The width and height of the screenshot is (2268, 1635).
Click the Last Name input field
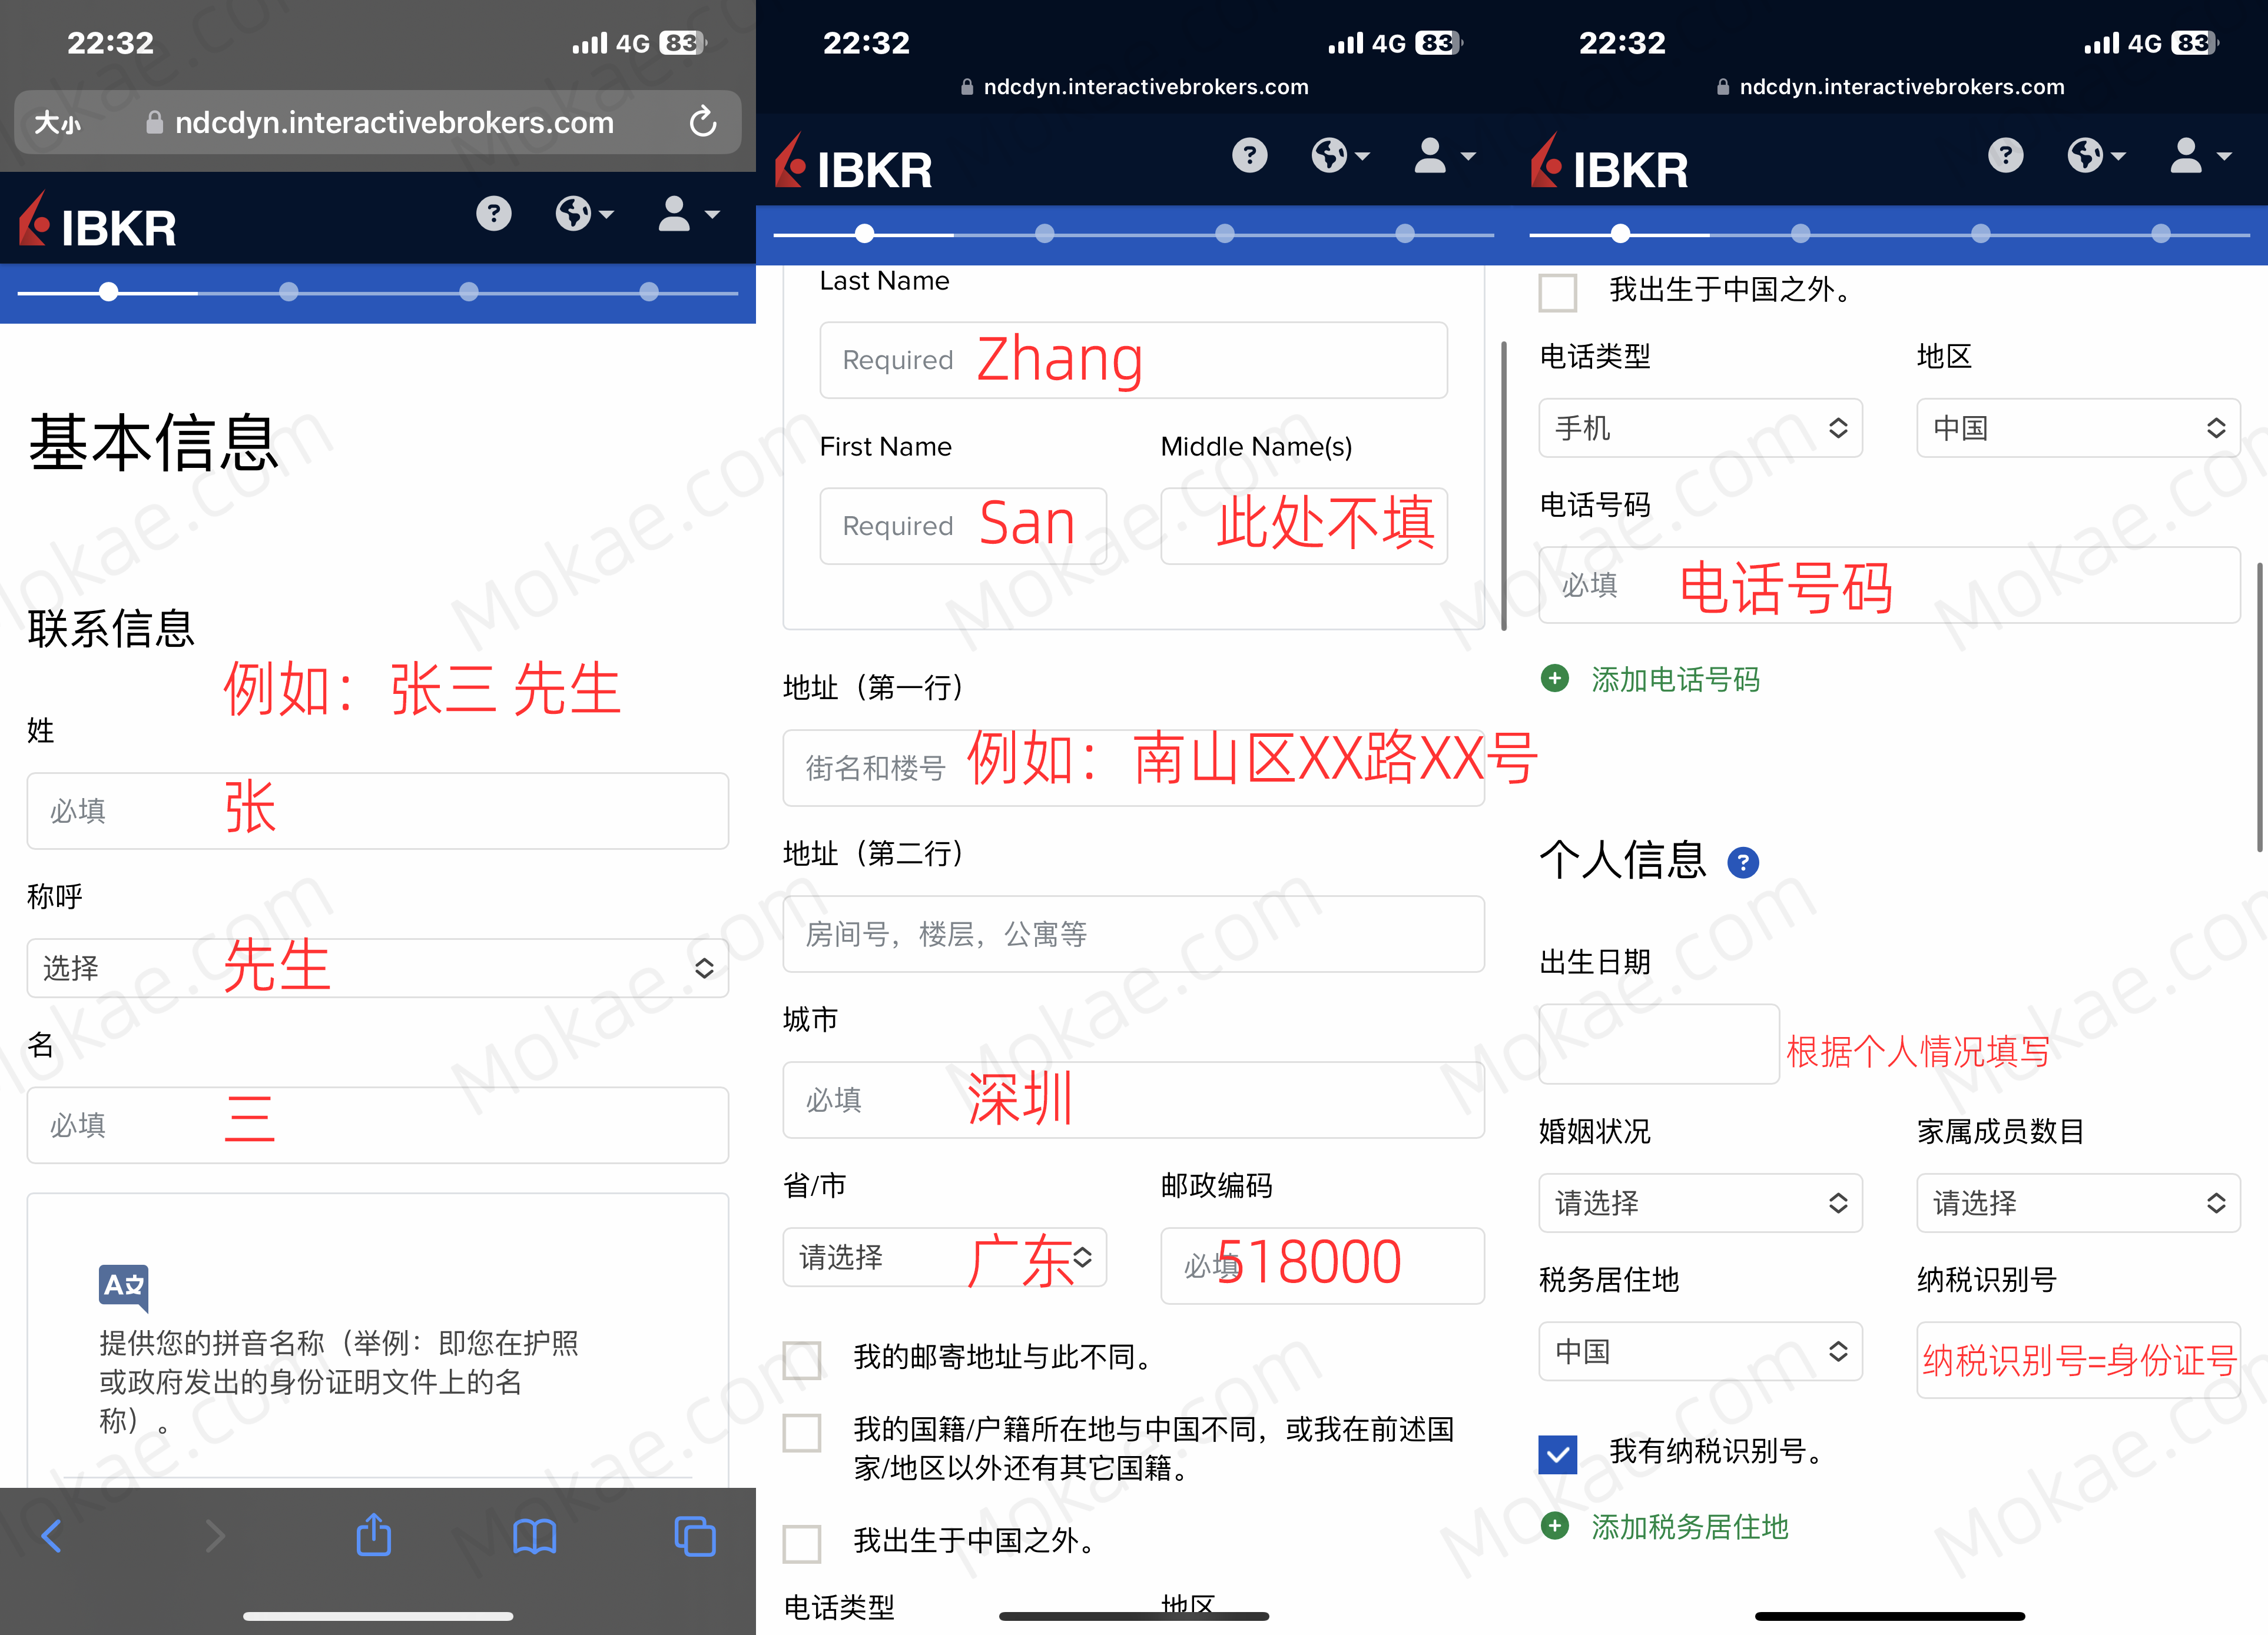point(1133,360)
